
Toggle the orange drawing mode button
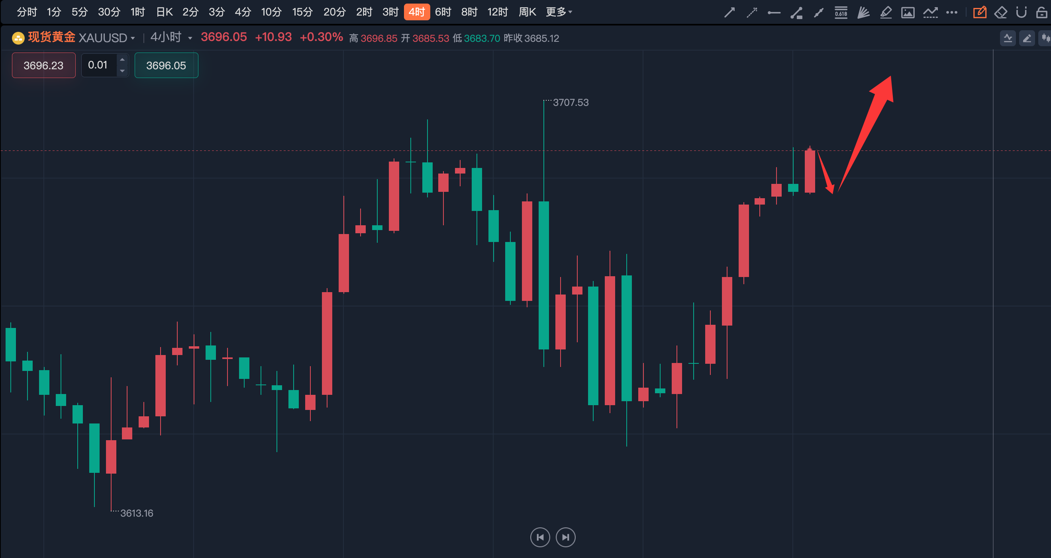click(x=980, y=13)
